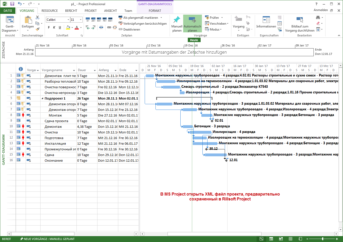The image size is (343, 242).
Task: Switch to task usage view in status bar
Action: tap(271, 239)
